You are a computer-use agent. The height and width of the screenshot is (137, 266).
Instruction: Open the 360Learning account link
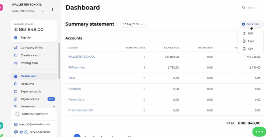(76, 67)
